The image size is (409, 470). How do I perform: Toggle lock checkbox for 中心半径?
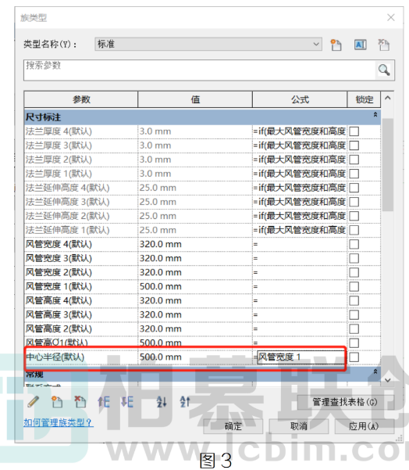[354, 357]
